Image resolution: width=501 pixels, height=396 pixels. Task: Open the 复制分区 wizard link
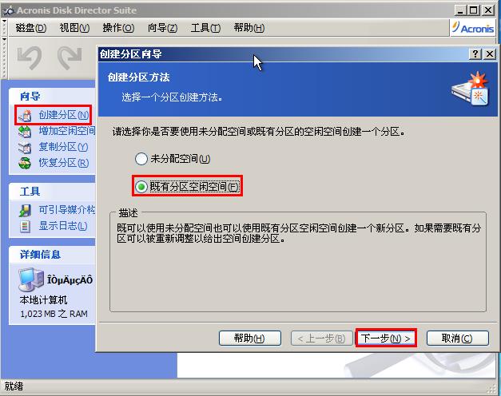pos(63,147)
